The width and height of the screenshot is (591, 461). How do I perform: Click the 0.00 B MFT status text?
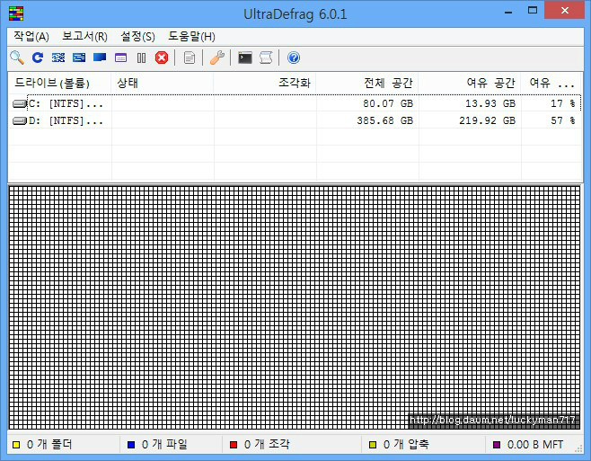(535, 445)
